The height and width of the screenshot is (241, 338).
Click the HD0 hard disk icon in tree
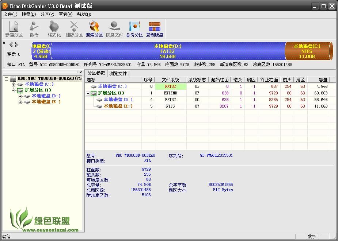click(13, 78)
